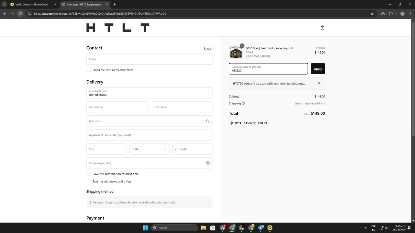
Task: Open the tab search dropdown arrow
Action: (x=4, y=4)
